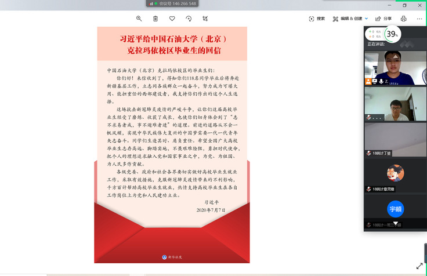
Task: Expand the 编辑 & 创建 dropdown
Action: click(x=350, y=19)
